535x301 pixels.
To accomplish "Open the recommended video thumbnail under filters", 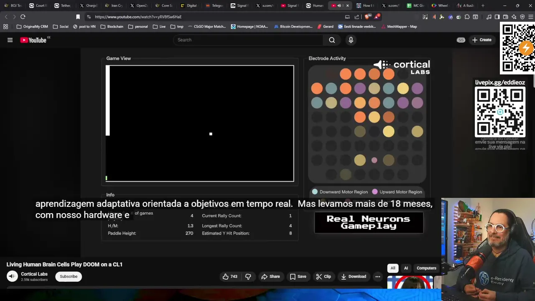I will (410, 283).
